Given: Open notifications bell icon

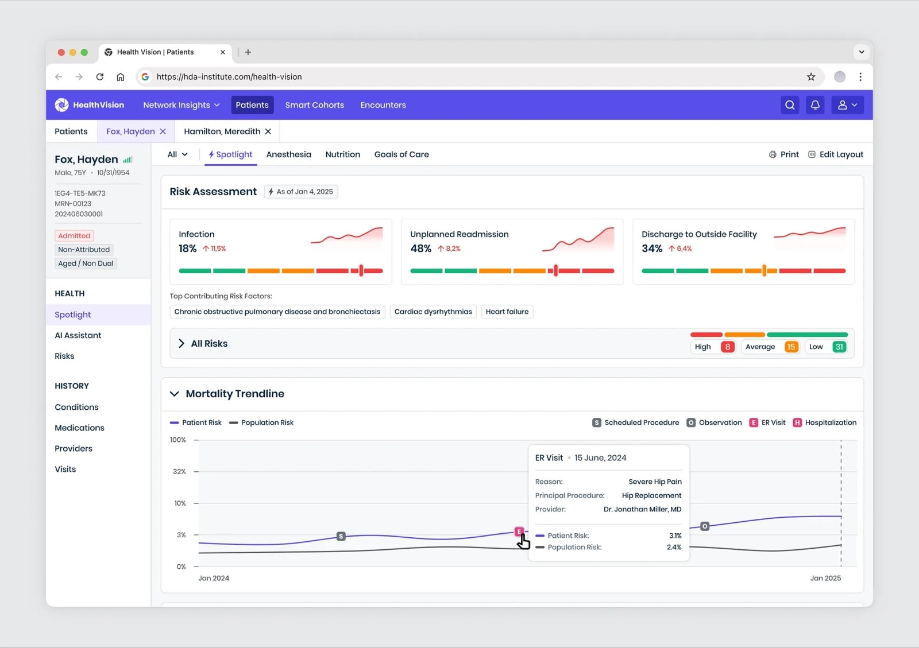Looking at the screenshot, I should pos(815,105).
